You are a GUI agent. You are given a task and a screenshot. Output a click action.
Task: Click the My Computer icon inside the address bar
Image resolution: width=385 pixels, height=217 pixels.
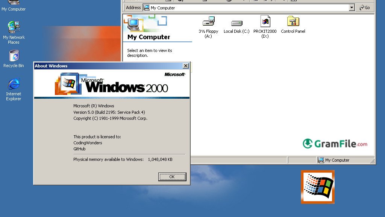pos(147,8)
